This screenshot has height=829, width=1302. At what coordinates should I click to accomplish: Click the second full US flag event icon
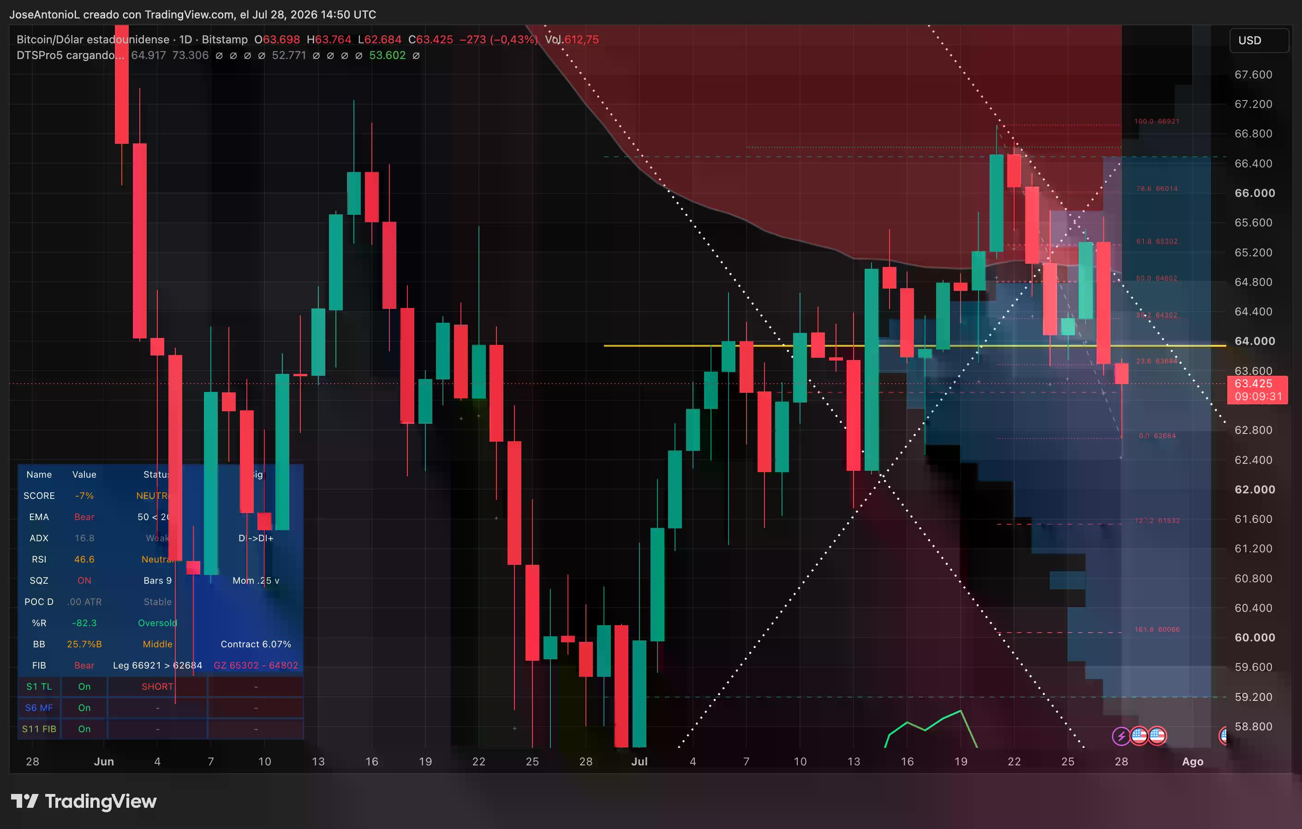1157,735
